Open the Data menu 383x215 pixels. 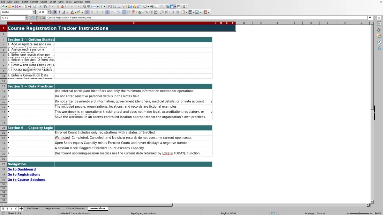point(61,2)
